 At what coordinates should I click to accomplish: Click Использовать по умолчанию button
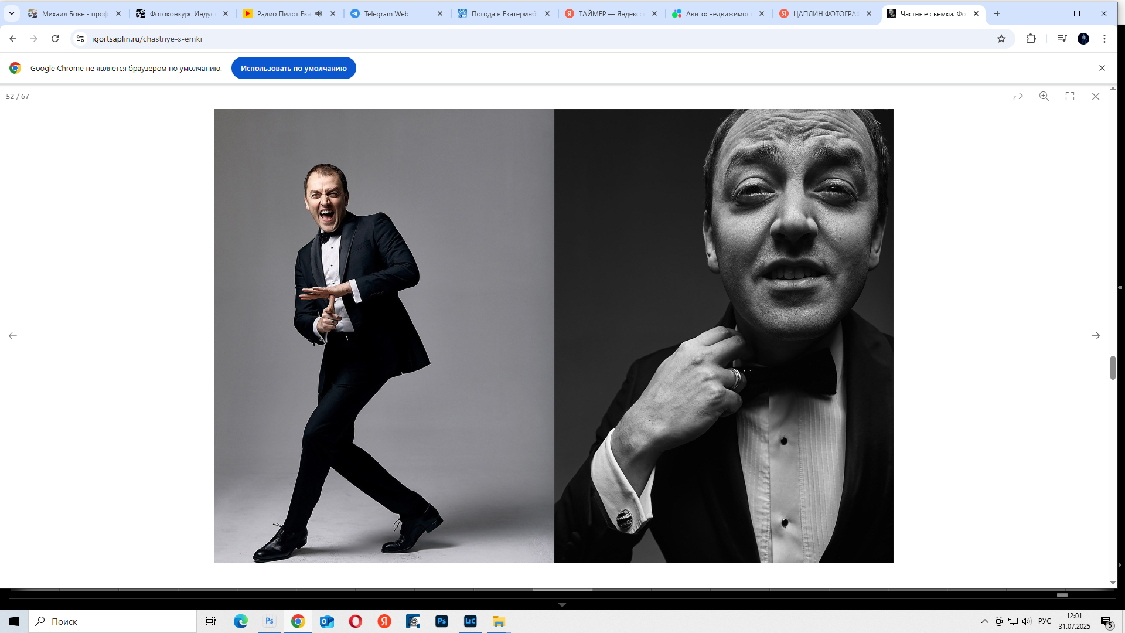[x=294, y=68]
